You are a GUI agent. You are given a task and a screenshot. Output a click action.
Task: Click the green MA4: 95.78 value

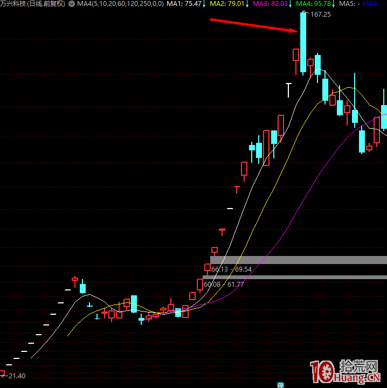point(314,4)
